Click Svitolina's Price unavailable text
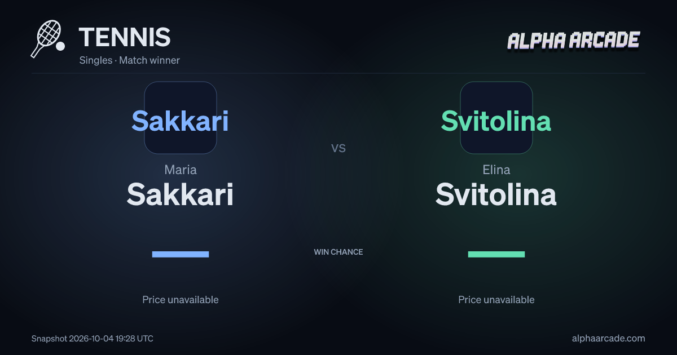Image resolution: width=677 pixels, height=355 pixels. tap(496, 300)
